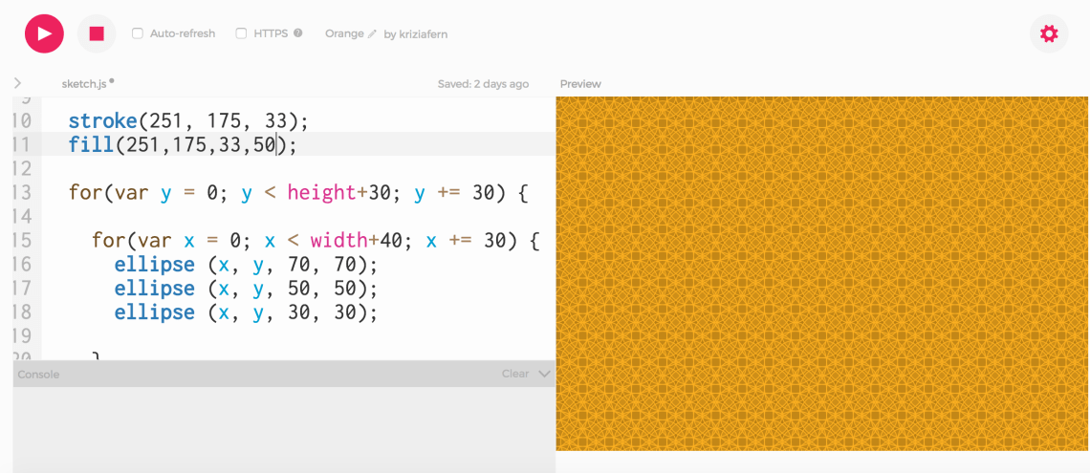Run the sketch with the play button
The width and height of the screenshot is (1090, 473).
coord(44,33)
